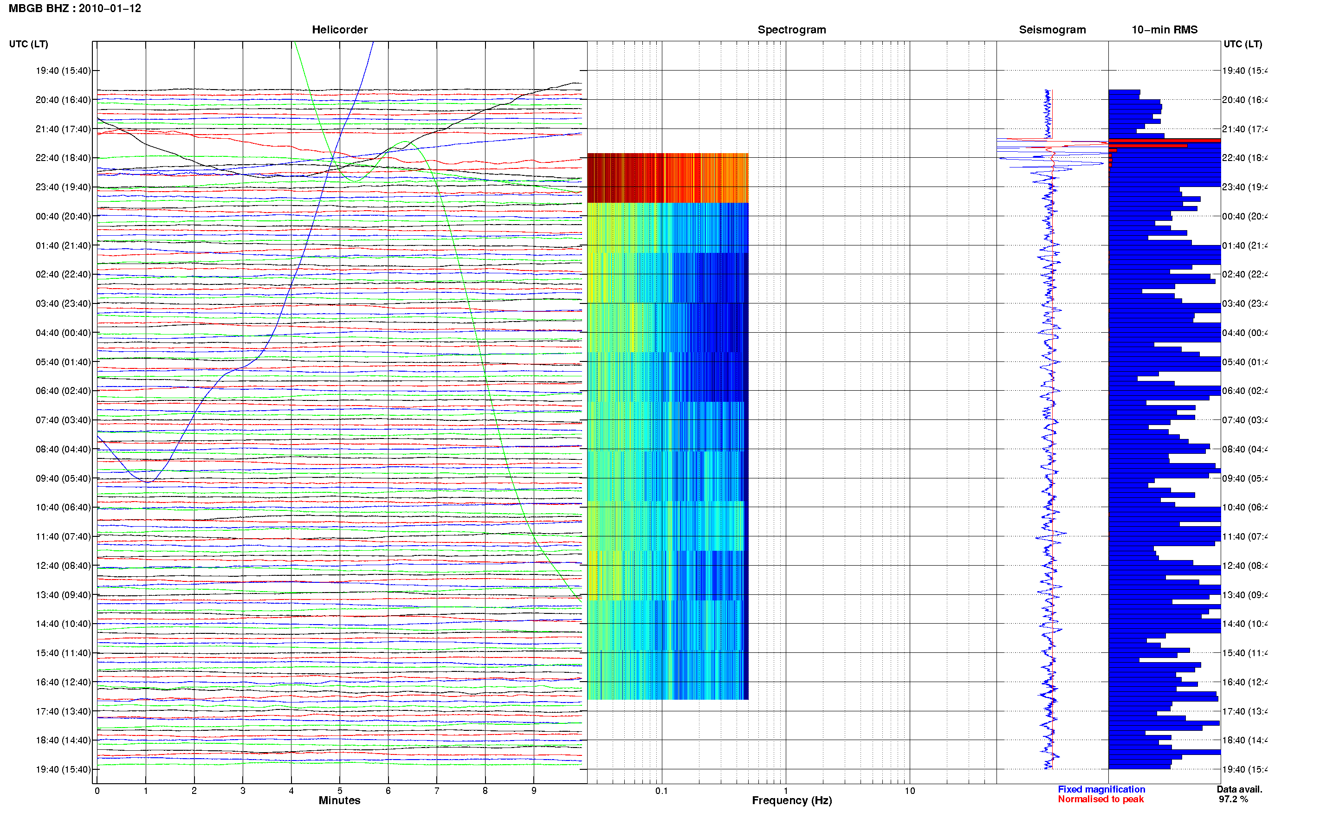Click the '1' frequency tick label
1320x825 pixels.
(x=786, y=791)
